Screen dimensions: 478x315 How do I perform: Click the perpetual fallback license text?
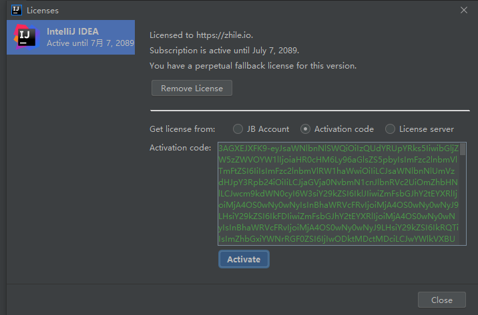click(253, 66)
